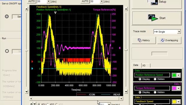The width and height of the screenshot is (186, 105).
Task: Click the Start green play icon
Action: [154, 19]
